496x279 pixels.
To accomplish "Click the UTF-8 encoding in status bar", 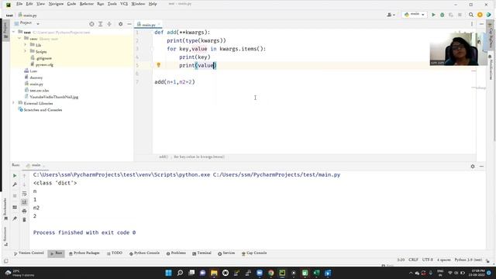I will (427, 260).
